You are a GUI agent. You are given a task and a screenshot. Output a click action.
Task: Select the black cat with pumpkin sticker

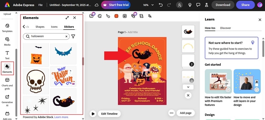coord(63,101)
